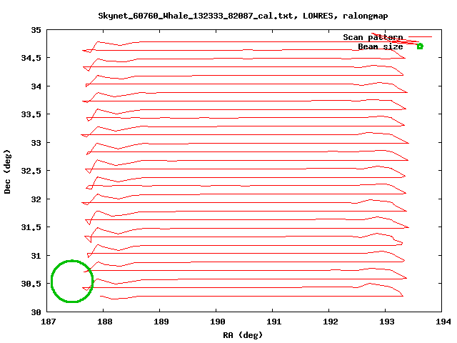457x343 pixels.
Task: Click the Dec axis tick label 33.5
Action: tap(31, 114)
